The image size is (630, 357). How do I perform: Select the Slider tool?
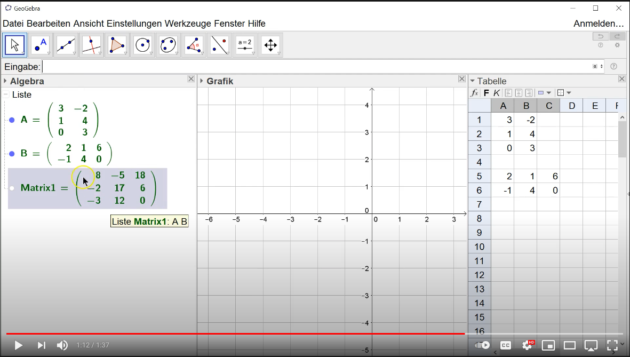[x=245, y=45]
